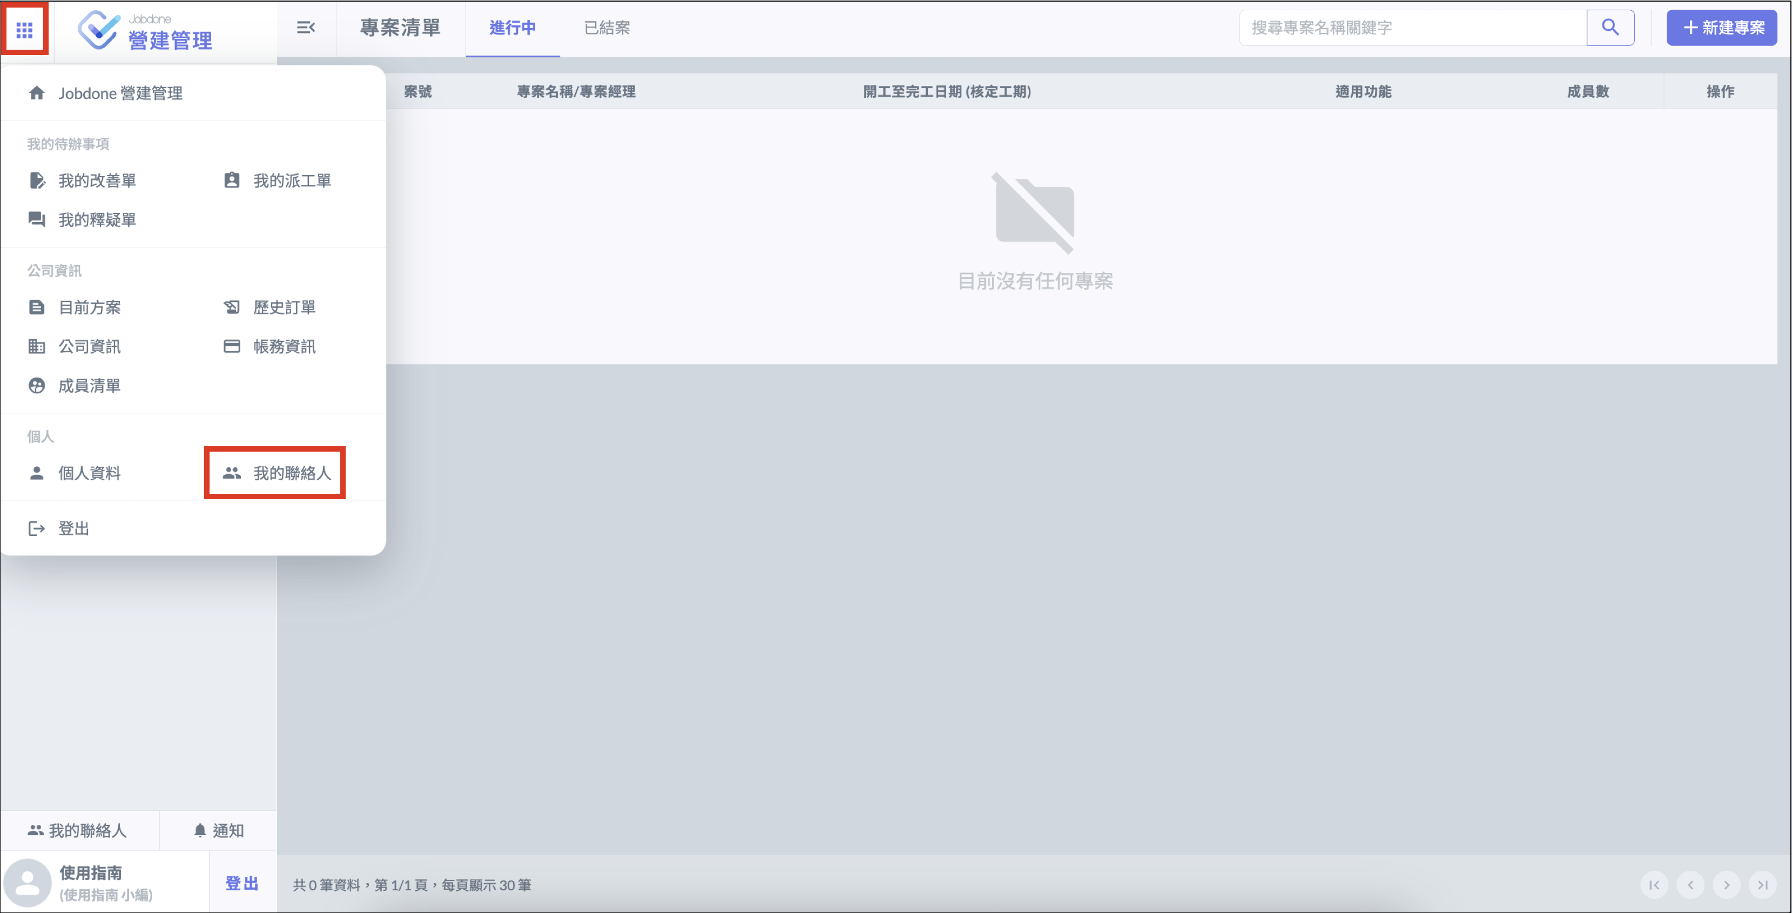Click the 登出 link beside user profile
The height and width of the screenshot is (913, 1792).
[x=242, y=884]
